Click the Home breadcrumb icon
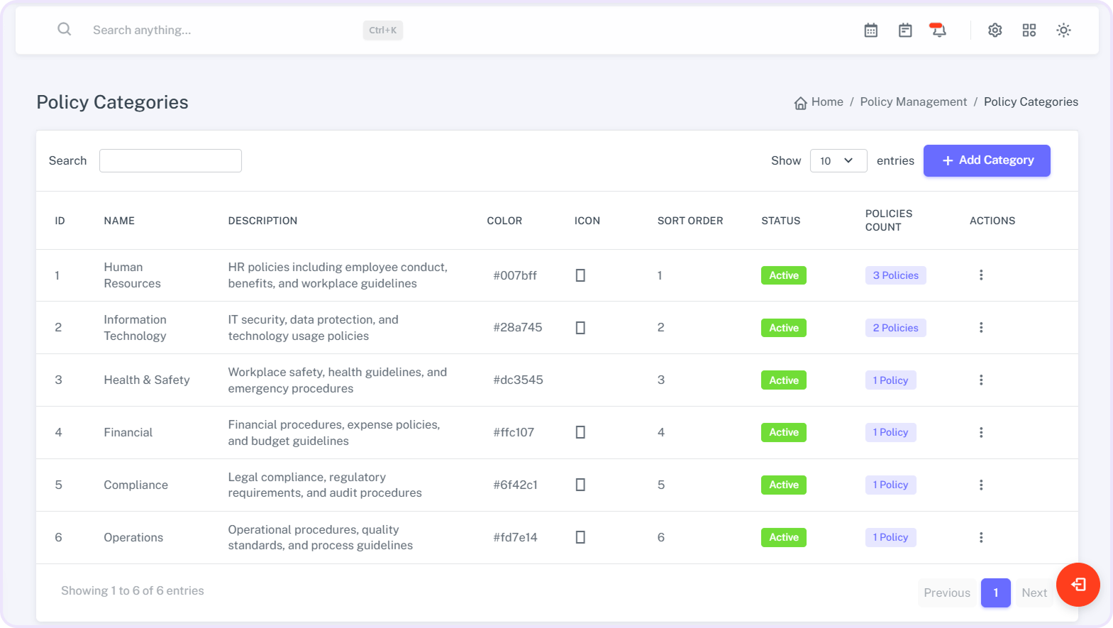This screenshot has width=1113, height=628. [x=800, y=103]
